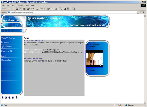Click the Windows logo throbber icon
This screenshot has width=147, height=107.
coord(144,5)
